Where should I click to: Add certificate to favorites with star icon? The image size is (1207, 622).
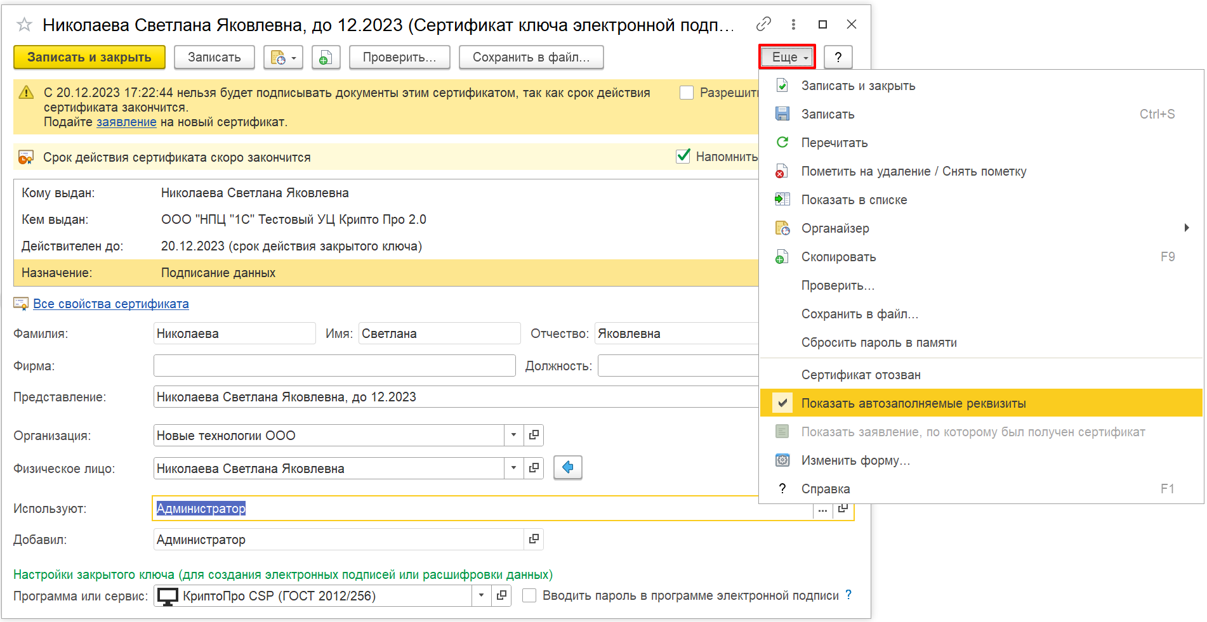24,25
